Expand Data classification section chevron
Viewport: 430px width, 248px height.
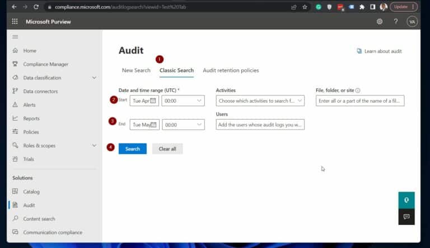coord(94,78)
